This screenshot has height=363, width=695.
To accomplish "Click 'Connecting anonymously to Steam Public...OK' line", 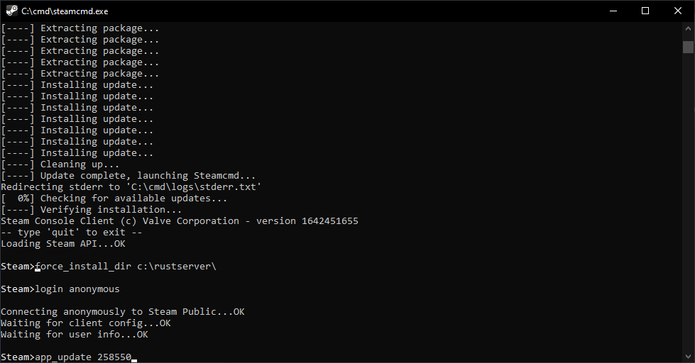I will point(123,312).
